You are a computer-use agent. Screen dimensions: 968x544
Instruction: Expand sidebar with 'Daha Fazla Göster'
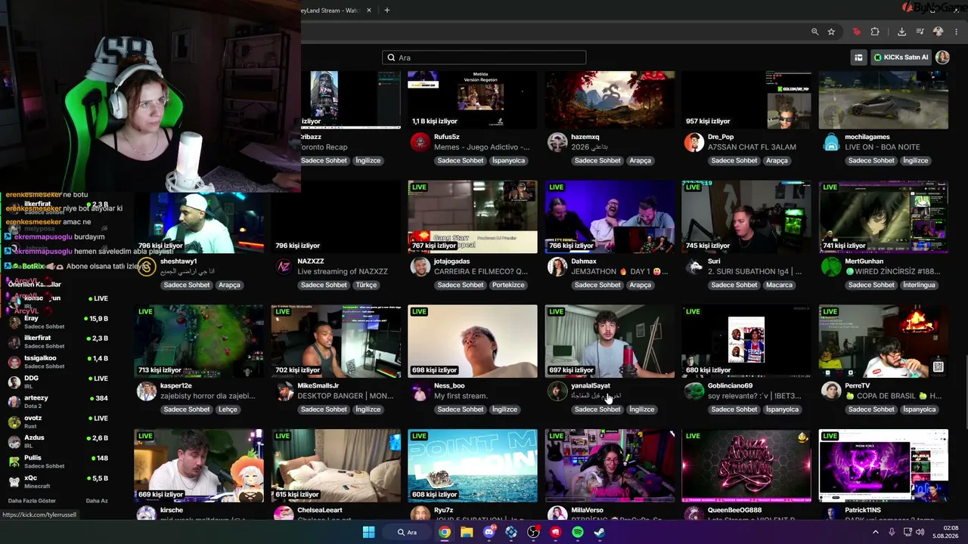pos(32,501)
